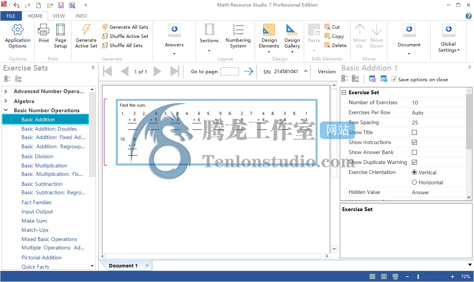Go to the last page
The height and width of the screenshot is (282, 474).
pyautogui.click(x=175, y=71)
